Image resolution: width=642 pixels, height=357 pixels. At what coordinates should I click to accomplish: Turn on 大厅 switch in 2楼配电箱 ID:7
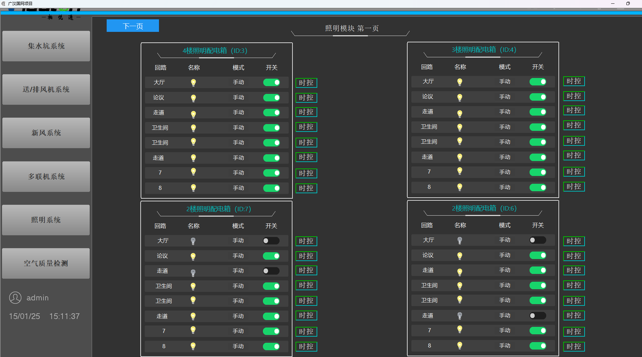(271, 241)
